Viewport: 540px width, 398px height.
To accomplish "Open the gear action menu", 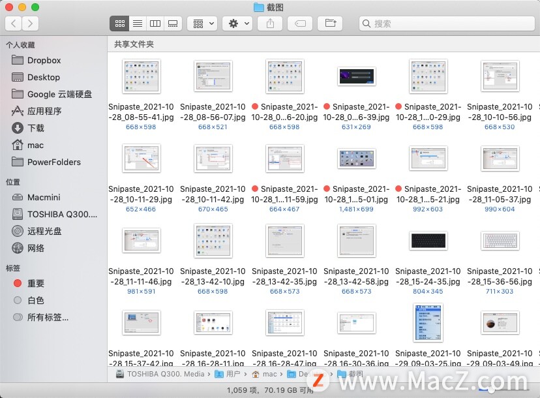I will pyautogui.click(x=237, y=23).
